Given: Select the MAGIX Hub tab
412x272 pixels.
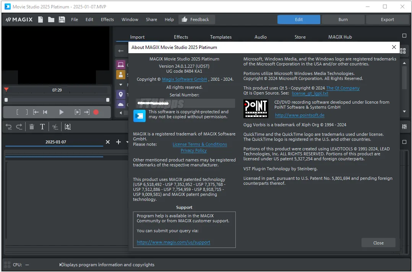Looking at the screenshot, I should point(340,37).
